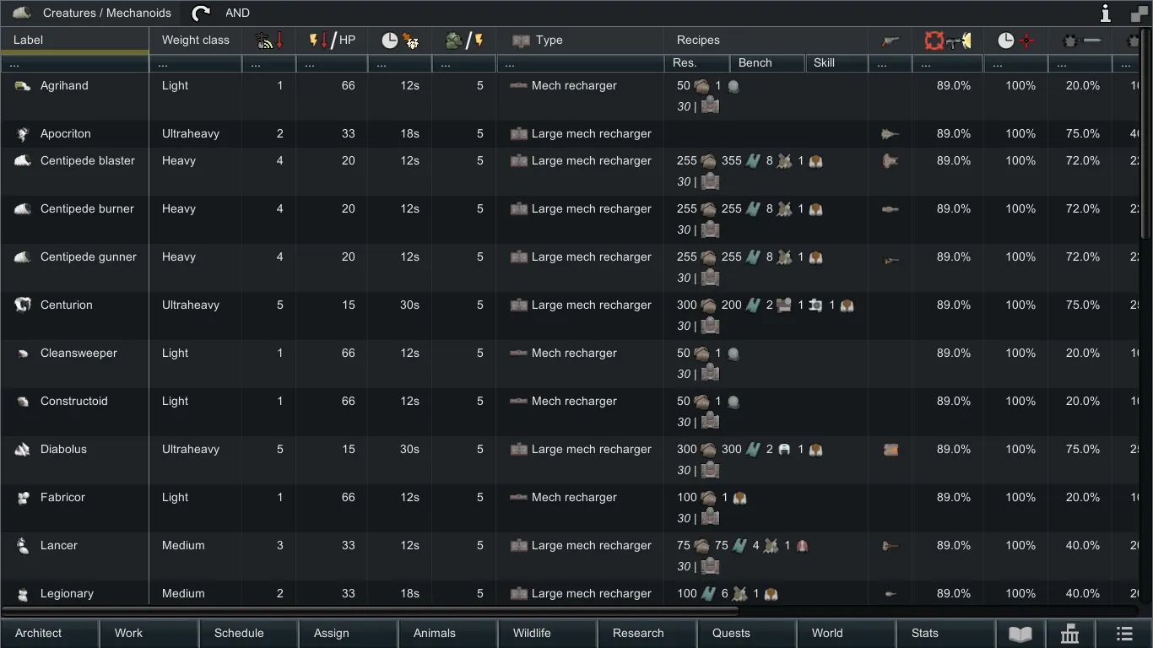Click the info 'i' icon at top right
Viewport: 1153px width, 648px height.
point(1105,13)
